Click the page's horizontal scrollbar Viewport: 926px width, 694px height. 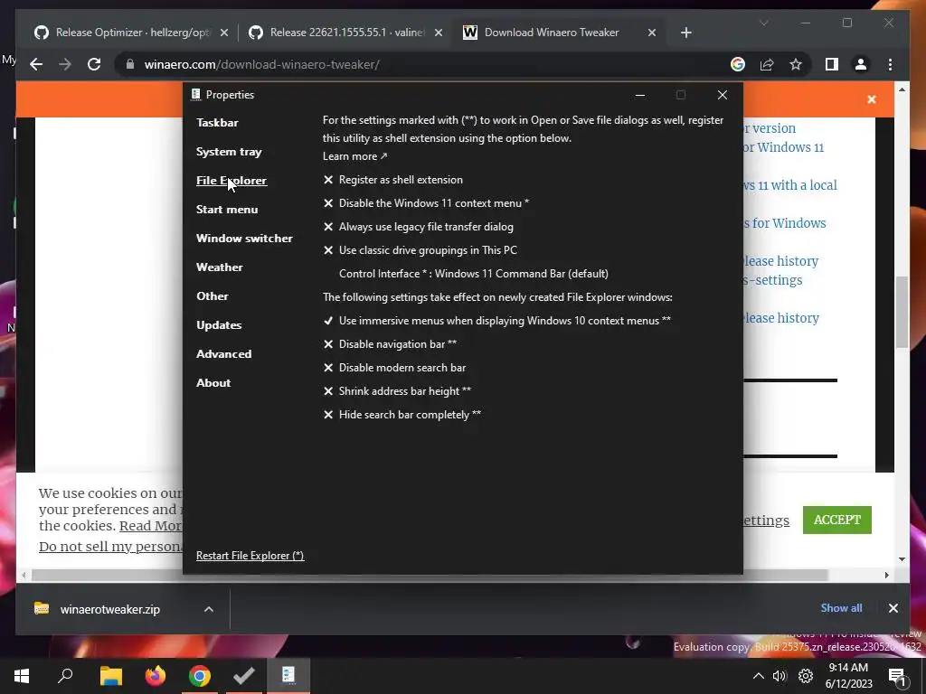pyautogui.click(x=430, y=575)
